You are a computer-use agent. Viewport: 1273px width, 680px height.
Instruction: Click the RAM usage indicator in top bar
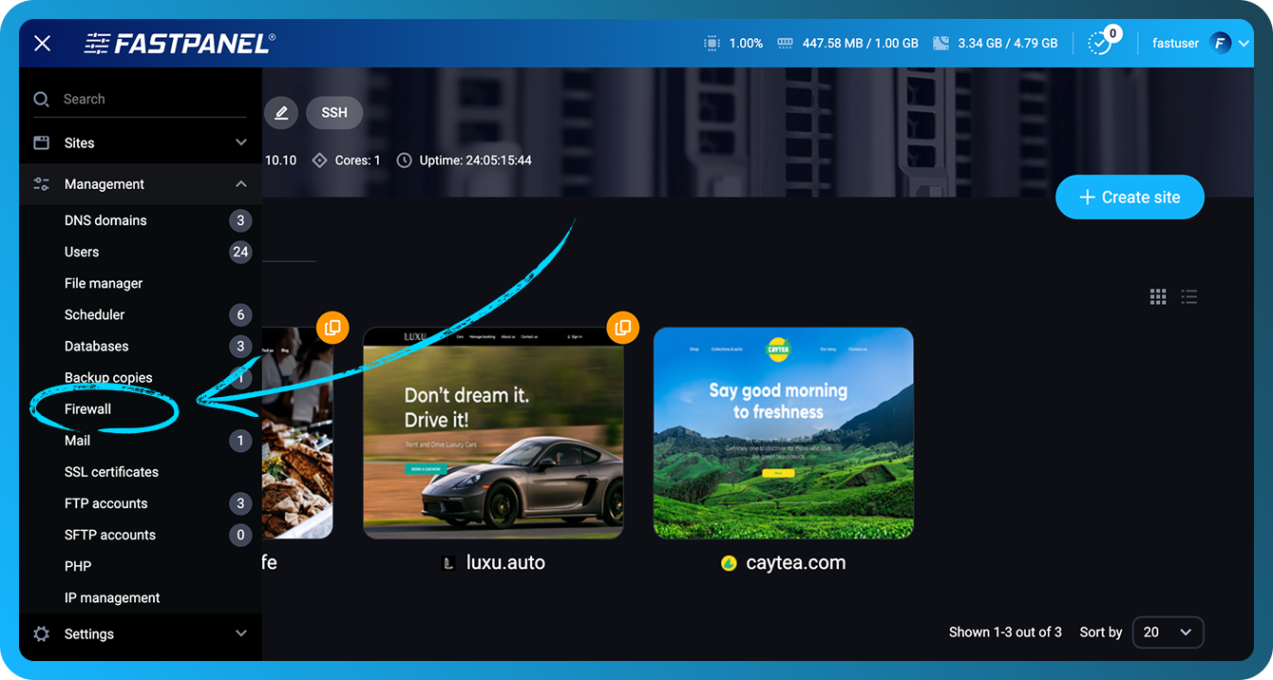(845, 43)
